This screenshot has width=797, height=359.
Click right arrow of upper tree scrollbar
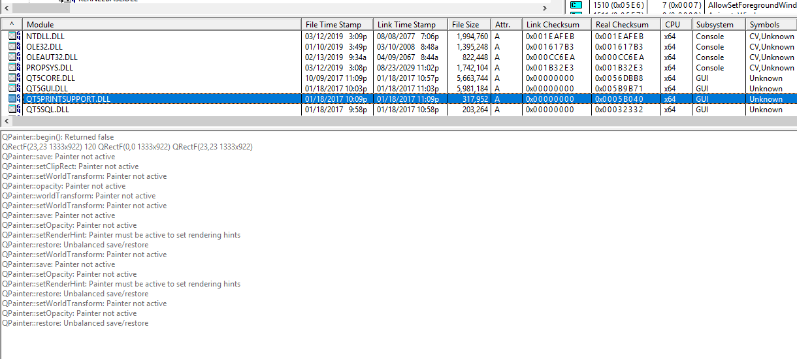544,8
